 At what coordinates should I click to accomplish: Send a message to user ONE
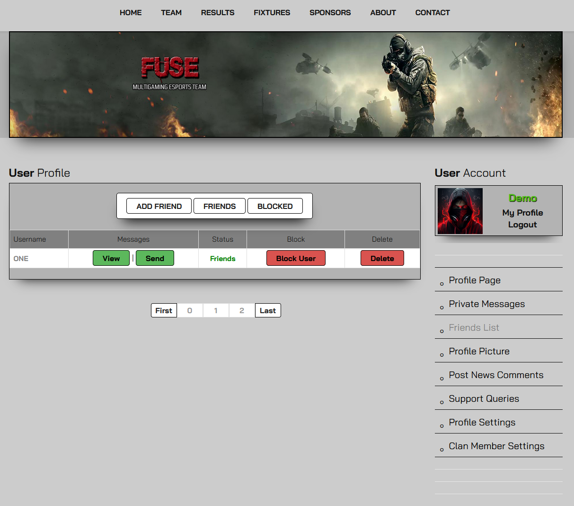[x=155, y=258]
